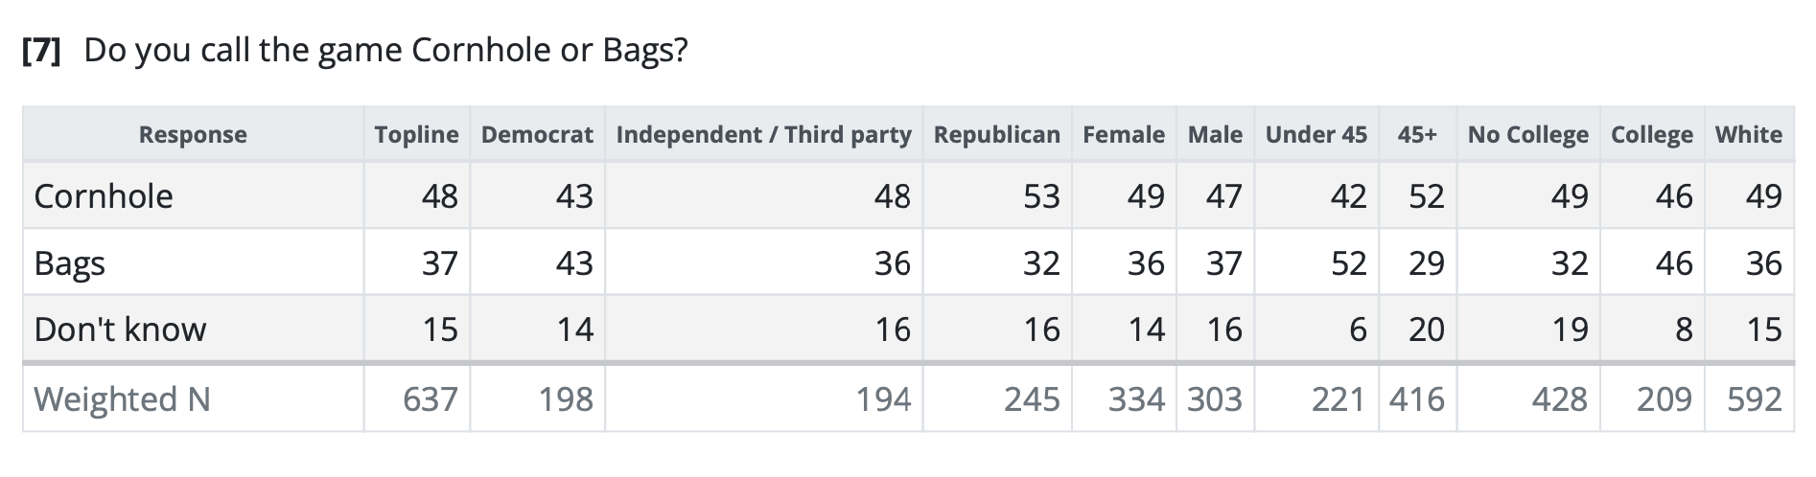Screen dimensions: 1816x477
Task: Select the Independent / Third party header
Action: pyautogui.click(x=763, y=135)
